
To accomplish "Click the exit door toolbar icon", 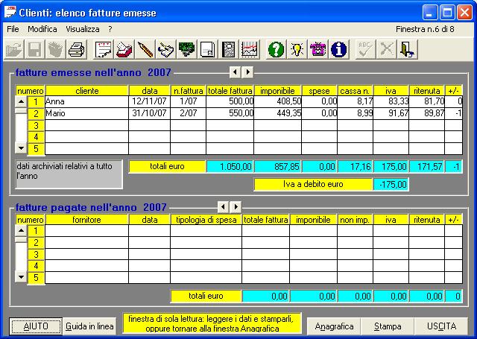I will click(x=408, y=49).
